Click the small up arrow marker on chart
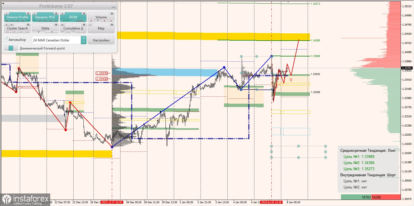 click(291, 80)
